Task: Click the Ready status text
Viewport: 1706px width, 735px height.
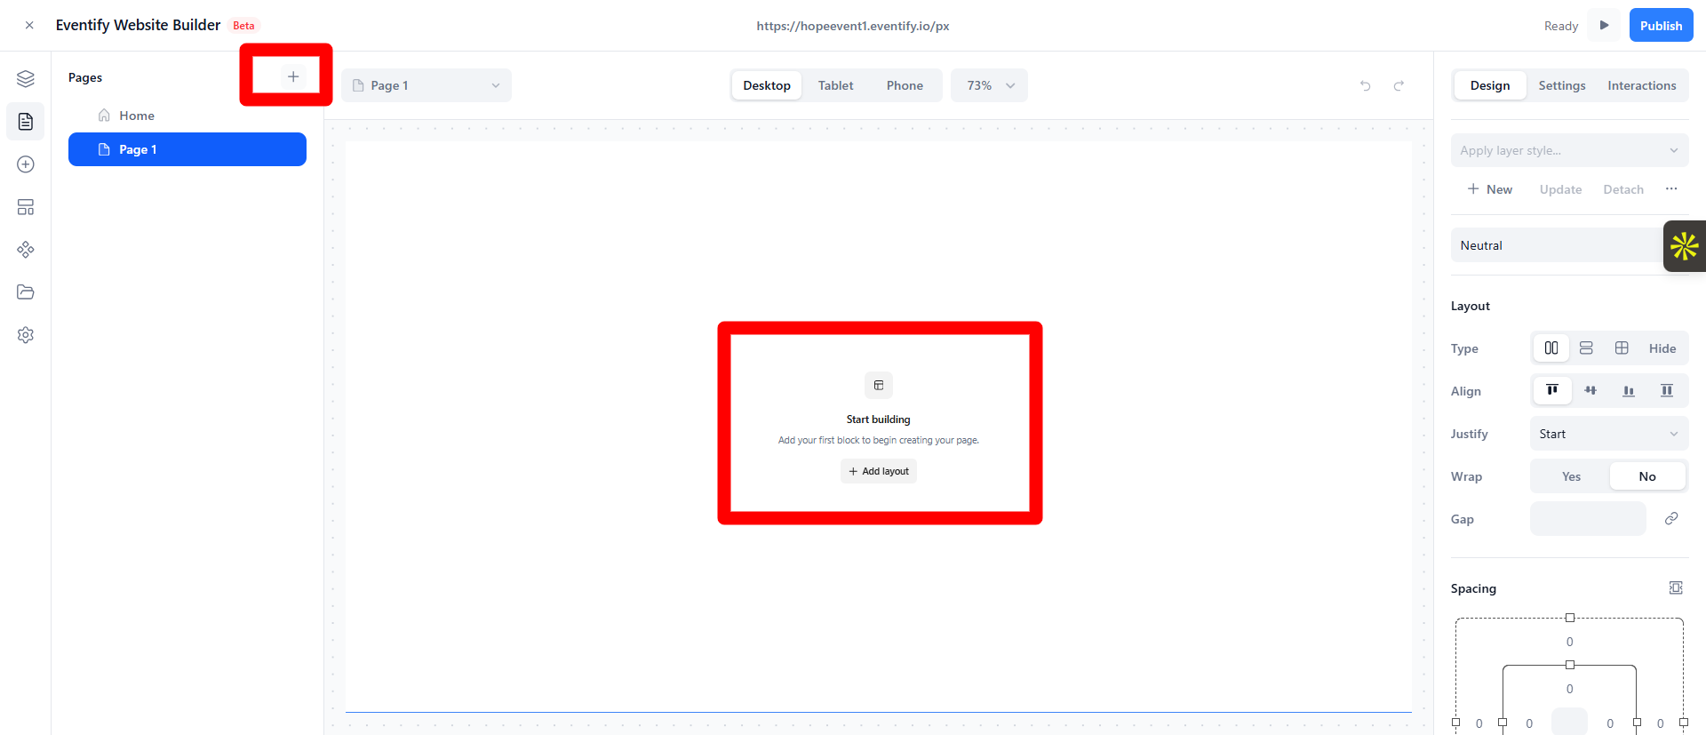Action: pos(1561,26)
